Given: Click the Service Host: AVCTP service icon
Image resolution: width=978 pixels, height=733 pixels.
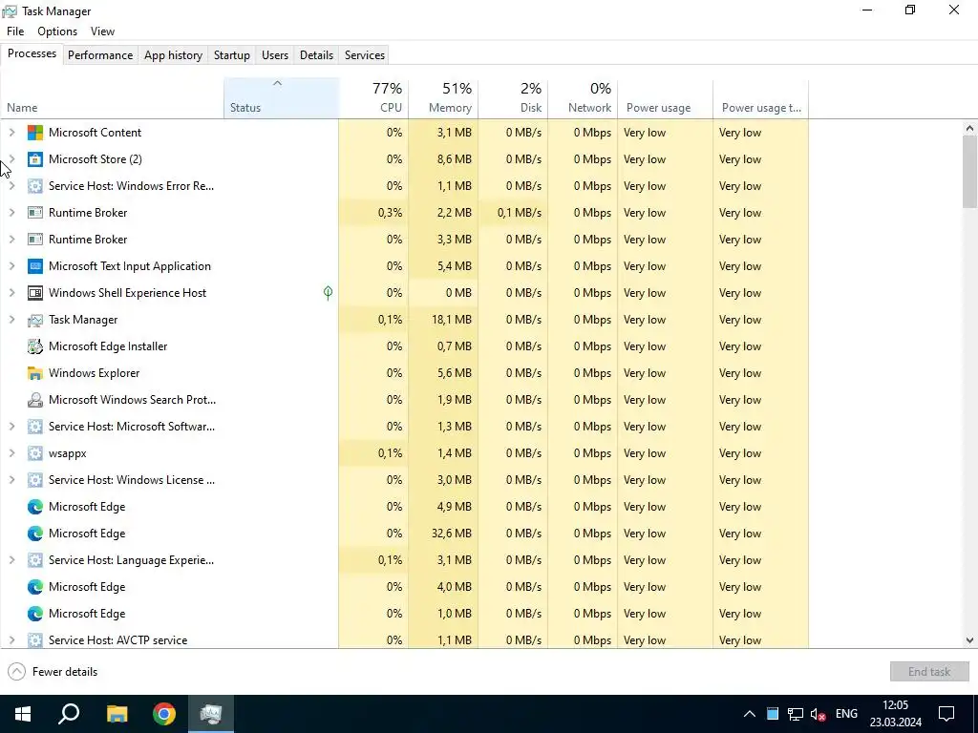Looking at the screenshot, I should click(35, 640).
